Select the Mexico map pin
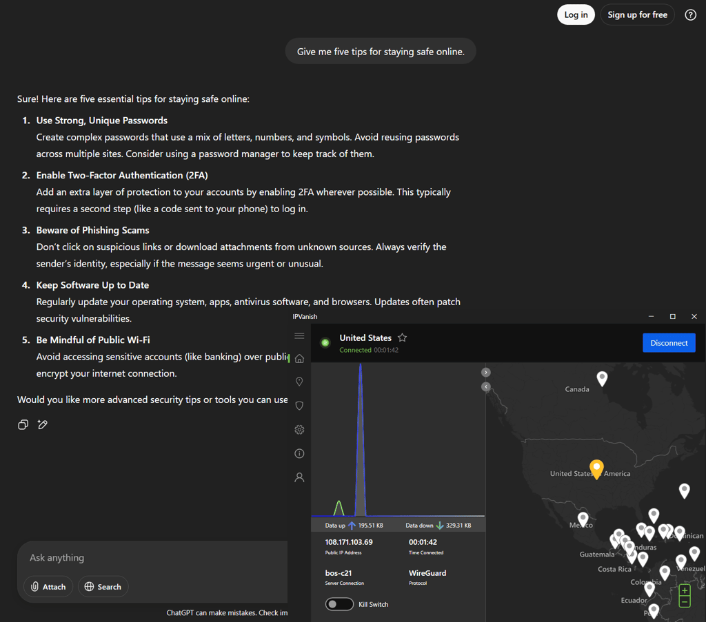The image size is (706, 622). 583,519
